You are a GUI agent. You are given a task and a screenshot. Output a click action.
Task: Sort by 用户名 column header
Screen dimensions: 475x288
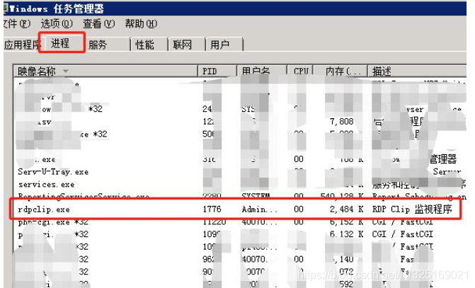pyautogui.click(x=262, y=71)
